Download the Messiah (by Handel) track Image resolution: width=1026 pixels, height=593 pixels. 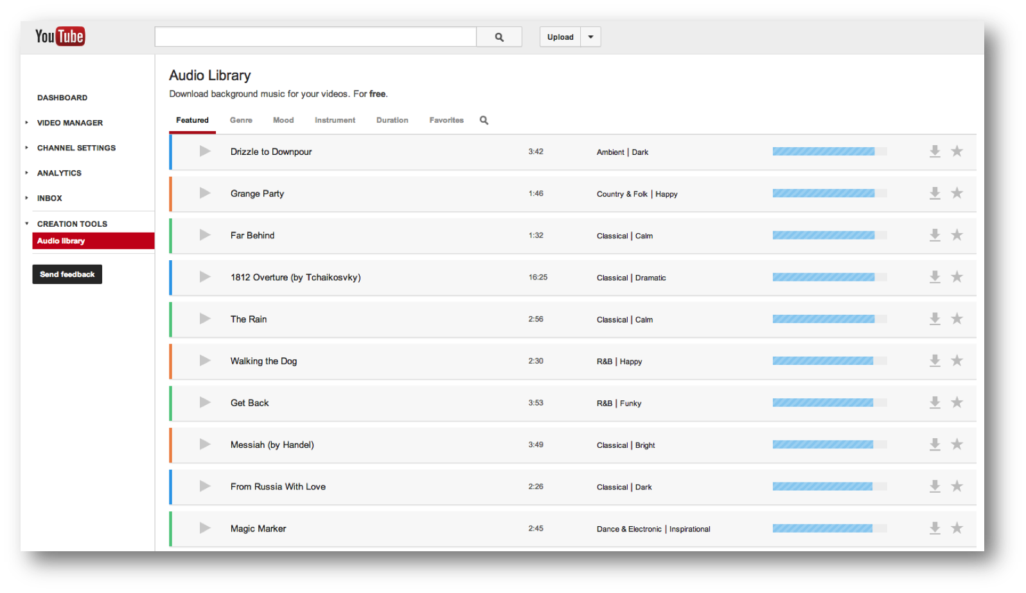[935, 444]
